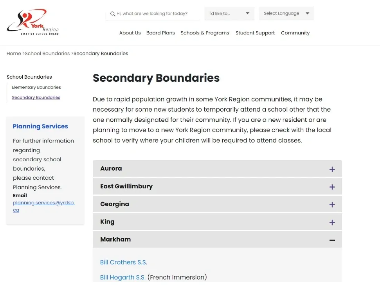Screen dimensions: 380x294
Task: Open the Bill Crothers S.S. link
Action: pyautogui.click(x=124, y=262)
